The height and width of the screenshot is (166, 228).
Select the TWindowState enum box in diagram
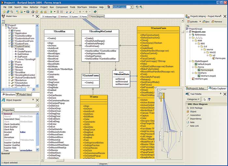[x=121, y=79]
